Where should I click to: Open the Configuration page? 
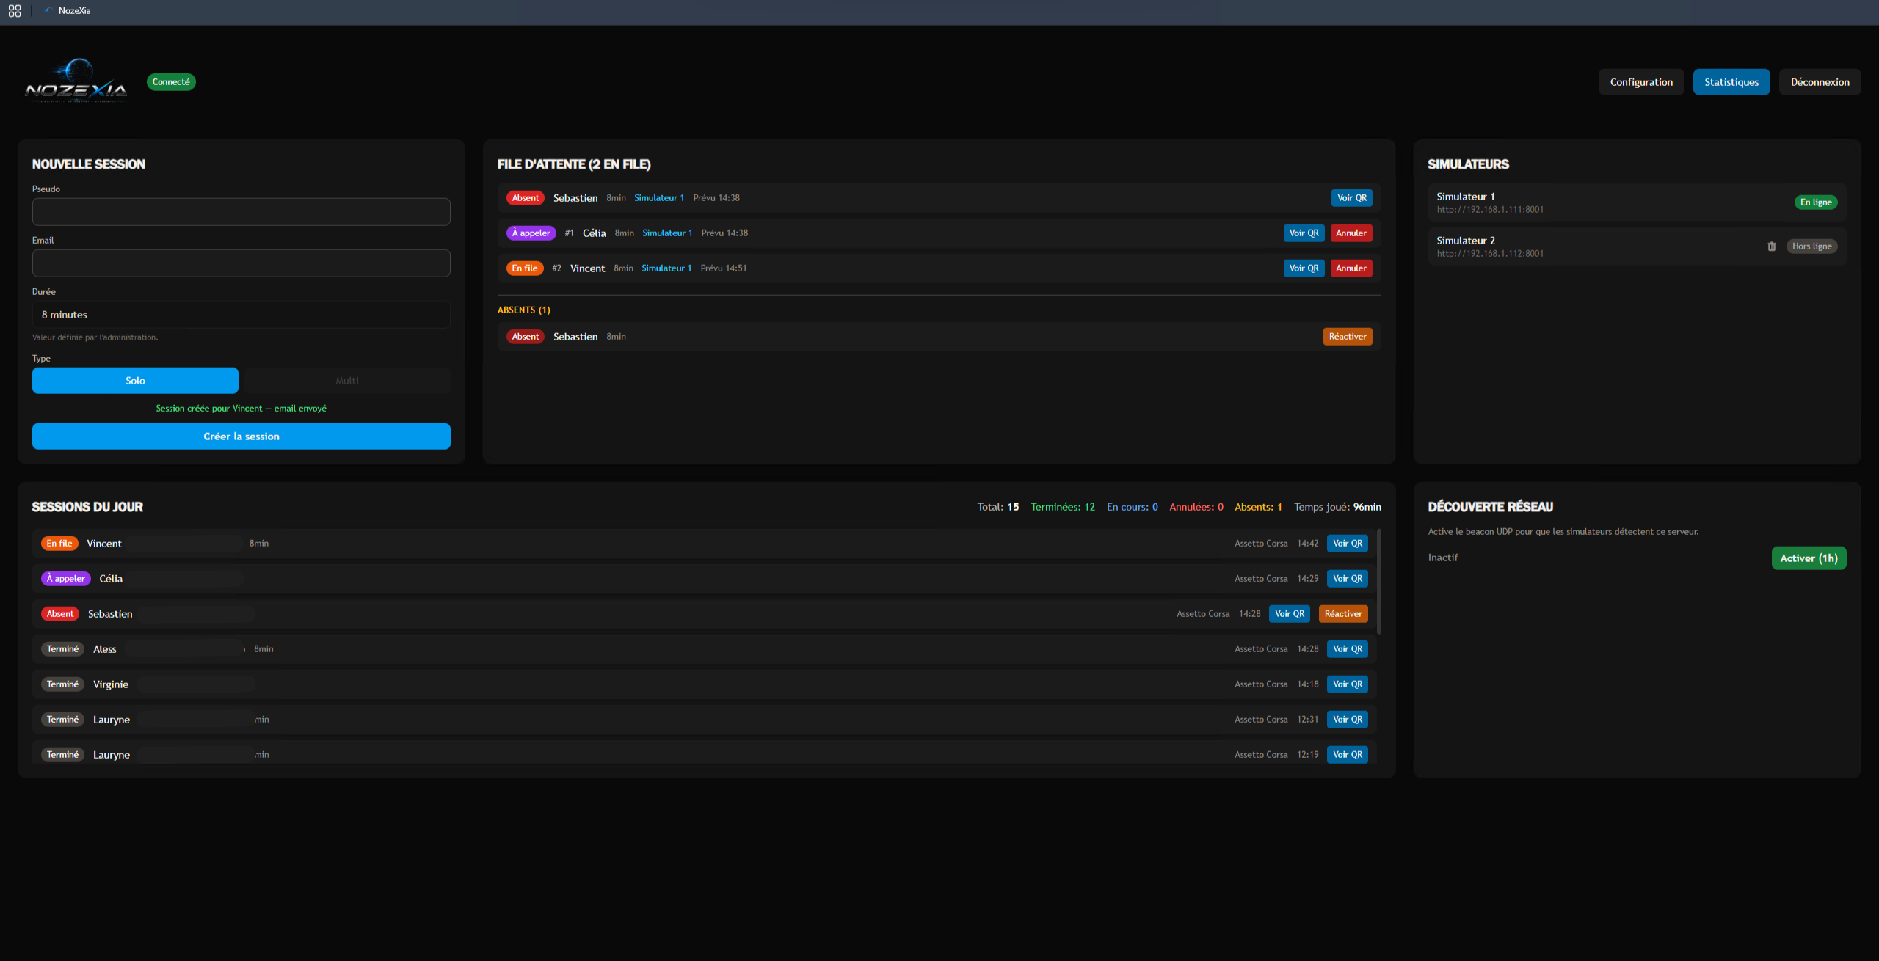(x=1641, y=82)
